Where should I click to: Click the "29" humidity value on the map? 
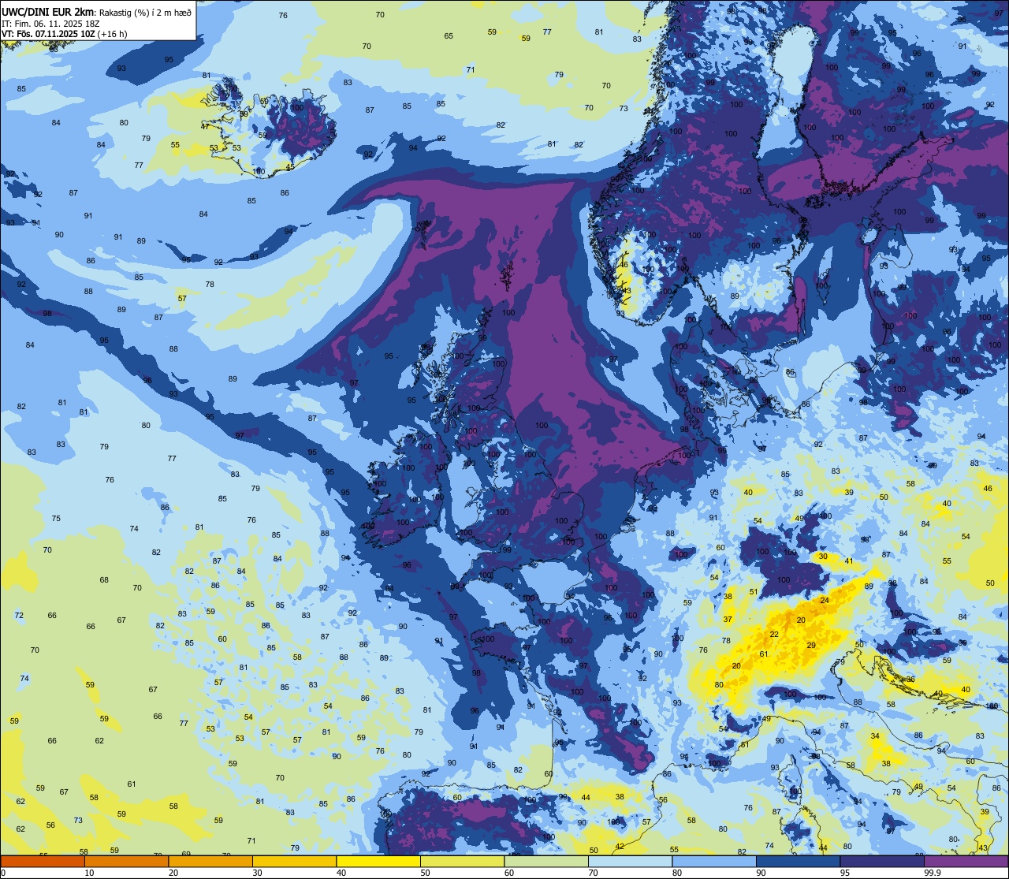pos(811,645)
